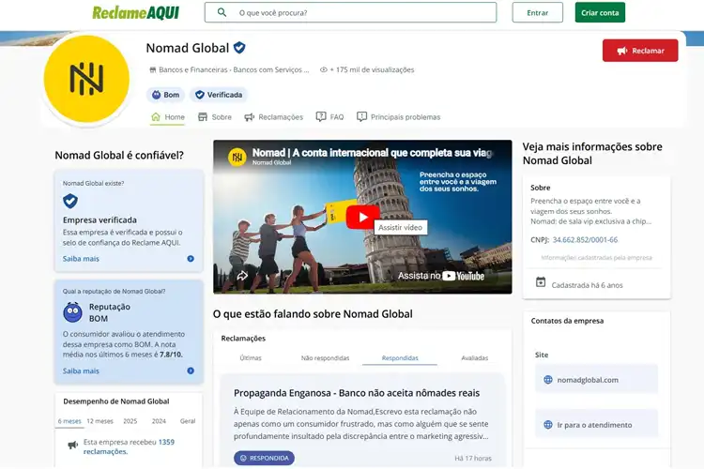Click the ReclameAQUI logo
This screenshot has height=469, width=704.
(135, 12)
